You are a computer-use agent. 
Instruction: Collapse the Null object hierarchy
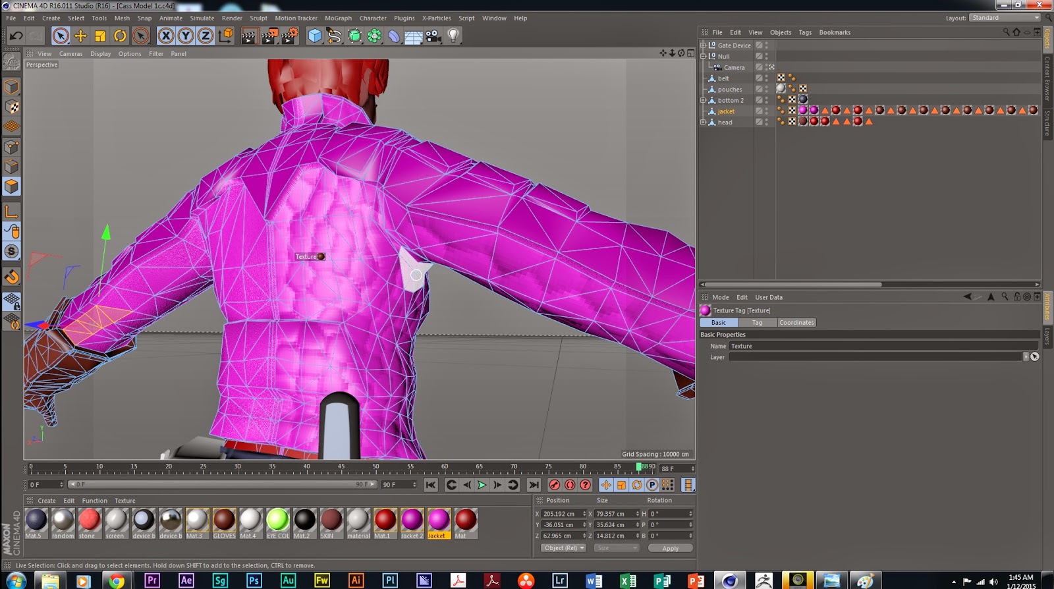click(x=703, y=56)
